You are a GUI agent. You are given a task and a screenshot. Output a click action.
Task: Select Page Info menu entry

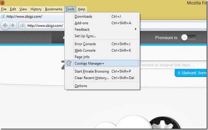tap(102, 57)
